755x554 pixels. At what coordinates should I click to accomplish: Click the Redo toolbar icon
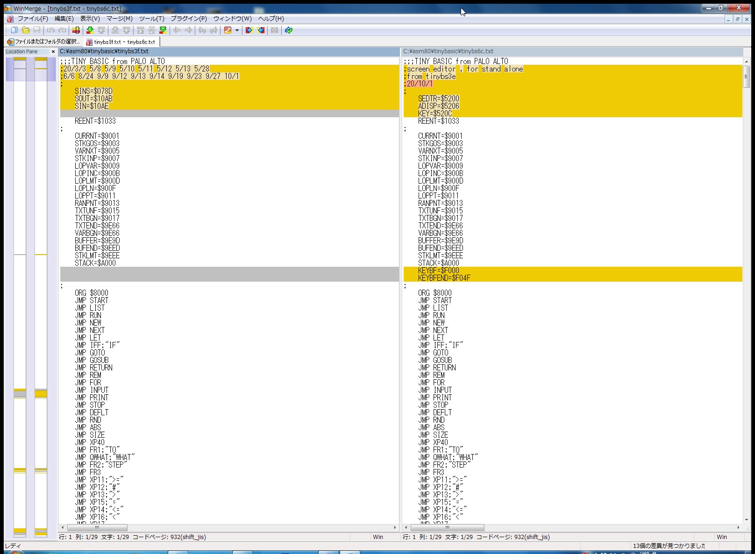[62, 30]
